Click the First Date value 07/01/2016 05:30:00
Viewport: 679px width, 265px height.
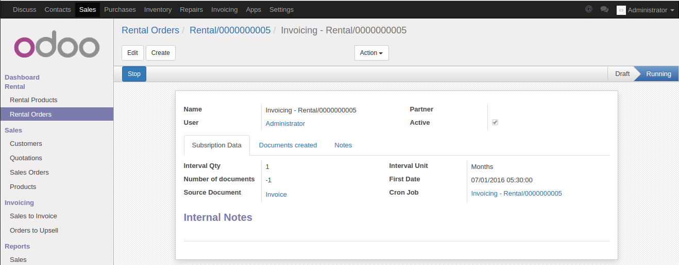[x=502, y=180]
